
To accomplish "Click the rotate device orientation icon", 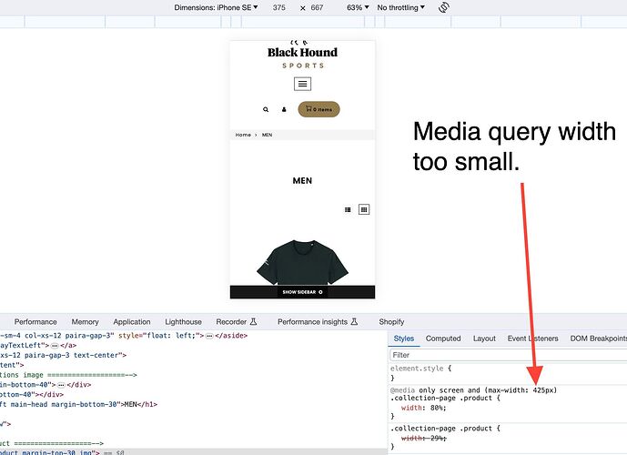I will coord(443,7).
